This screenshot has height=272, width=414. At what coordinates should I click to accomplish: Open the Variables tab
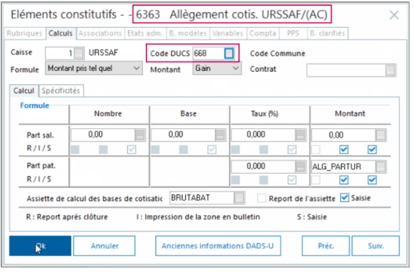pos(228,33)
